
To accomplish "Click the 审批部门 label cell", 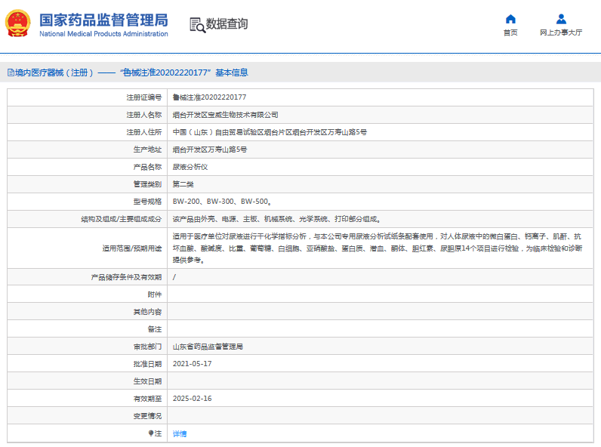I will [87, 347].
